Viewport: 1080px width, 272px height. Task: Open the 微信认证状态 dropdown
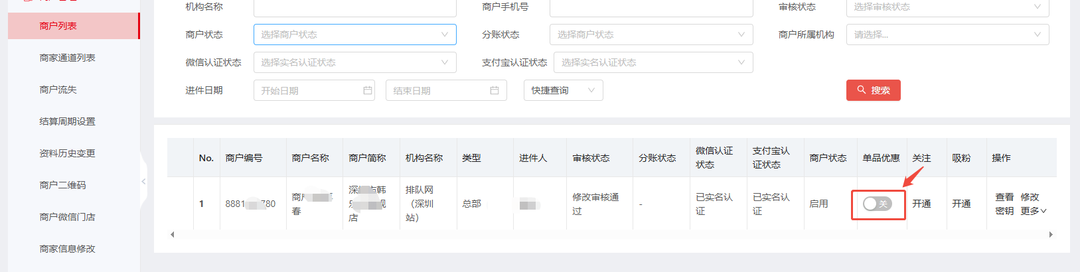coord(354,62)
